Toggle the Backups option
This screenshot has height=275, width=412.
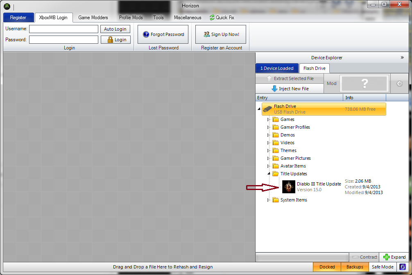[x=355, y=267]
